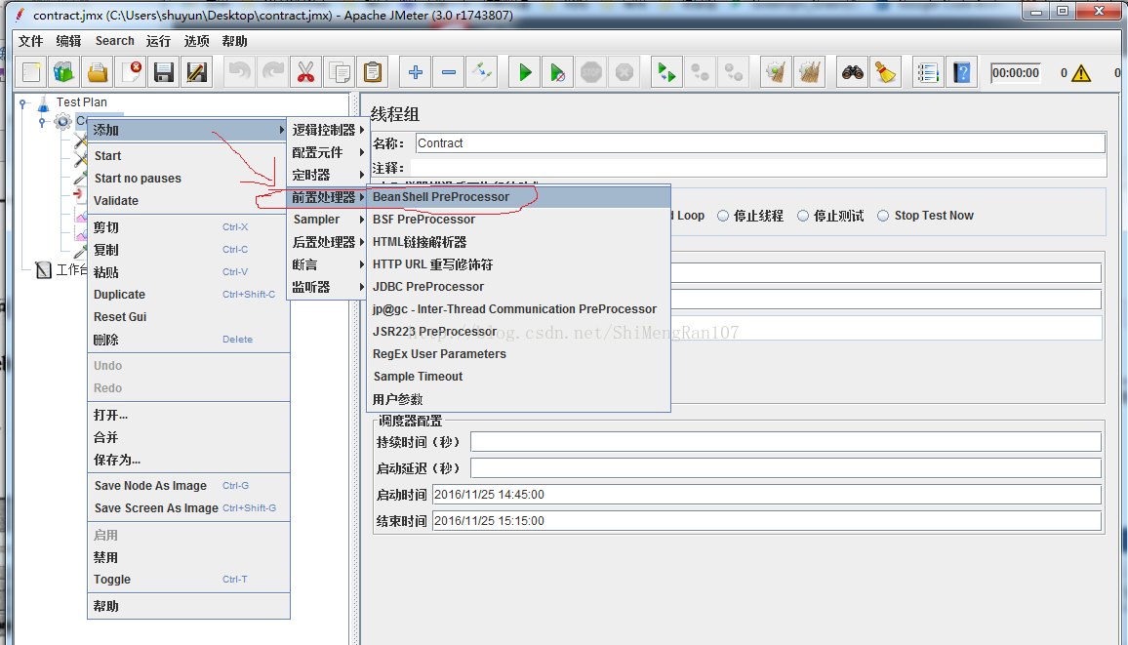
Task: Click the Paste clipboard toolbar icon
Action: (373, 72)
